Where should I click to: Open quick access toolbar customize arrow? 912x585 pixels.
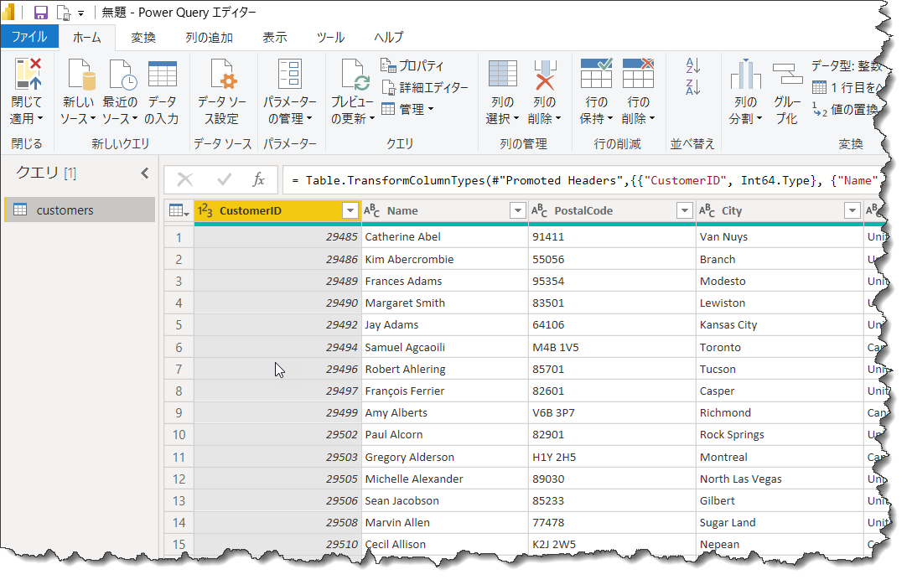click(80, 13)
